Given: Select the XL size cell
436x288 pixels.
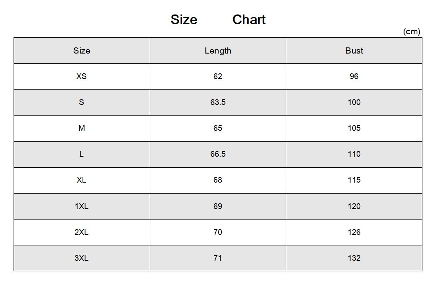Looking at the screenshot, I should [x=82, y=180].
